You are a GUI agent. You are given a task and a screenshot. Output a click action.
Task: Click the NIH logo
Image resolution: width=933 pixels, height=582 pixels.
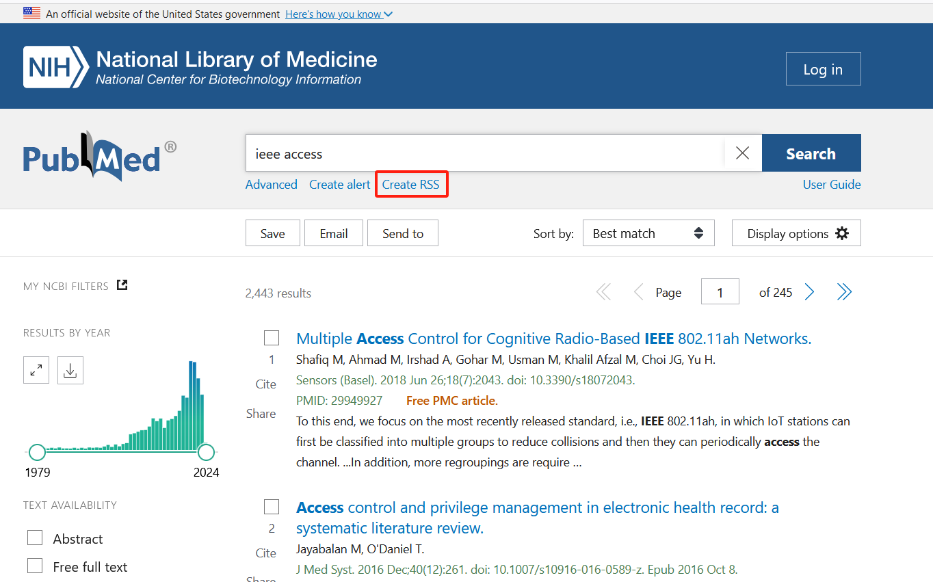[56, 67]
